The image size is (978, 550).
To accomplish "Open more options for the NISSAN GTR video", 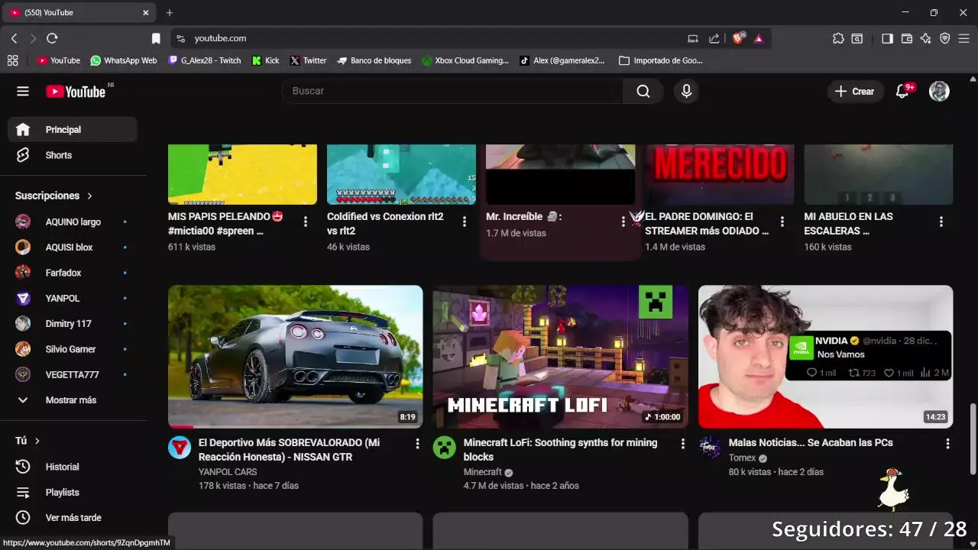I will (x=417, y=443).
